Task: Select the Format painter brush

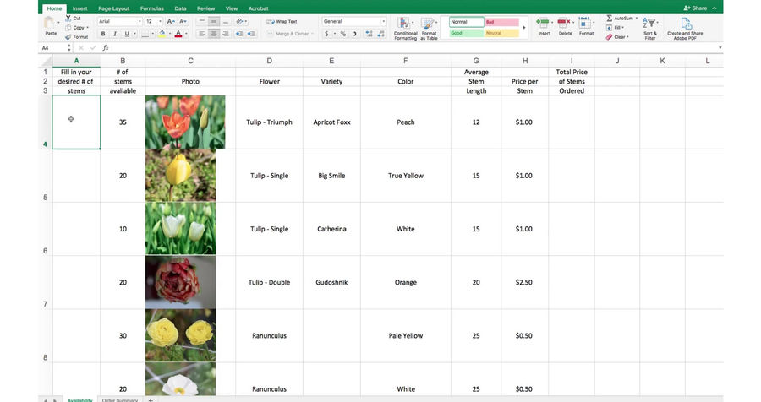Action: 68,37
